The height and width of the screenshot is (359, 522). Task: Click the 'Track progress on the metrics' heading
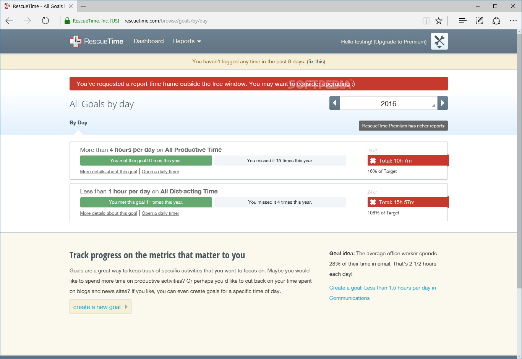[157, 255]
